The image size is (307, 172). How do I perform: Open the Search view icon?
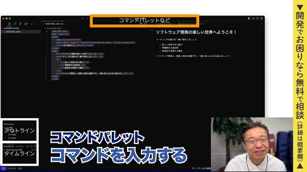[15, 24]
